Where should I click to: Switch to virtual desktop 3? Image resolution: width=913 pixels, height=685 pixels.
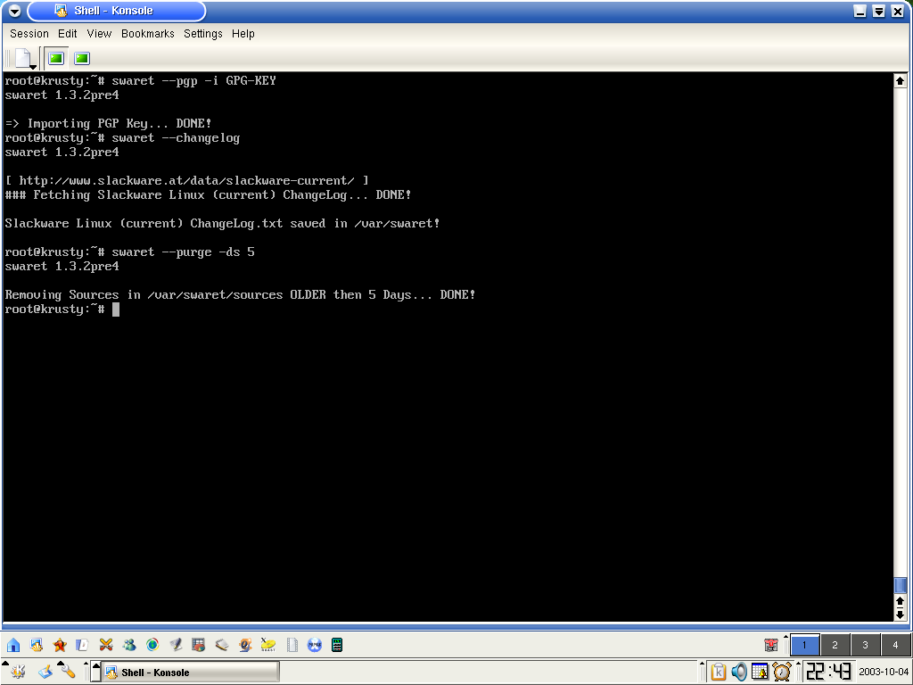pyautogui.click(x=865, y=645)
